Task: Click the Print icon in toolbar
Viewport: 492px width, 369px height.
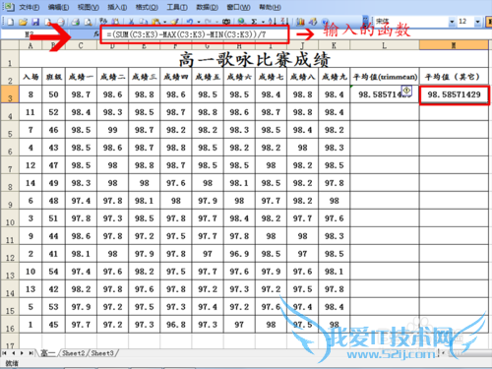Action: [76, 22]
